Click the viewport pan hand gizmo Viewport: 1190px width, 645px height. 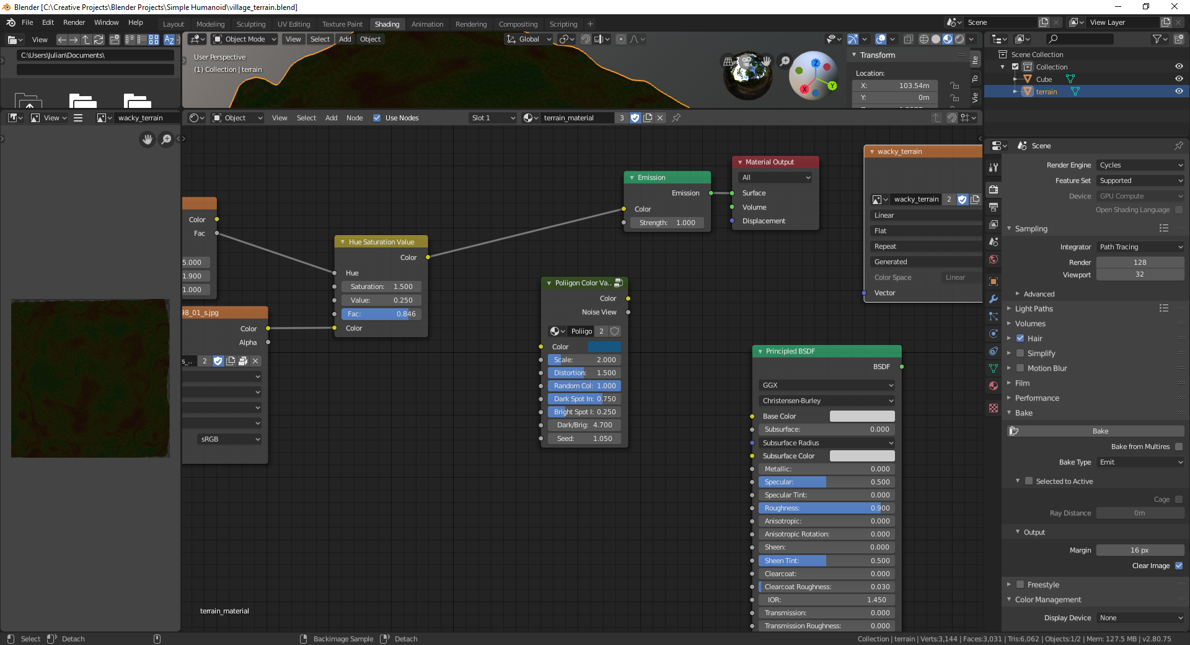(x=767, y=61)
